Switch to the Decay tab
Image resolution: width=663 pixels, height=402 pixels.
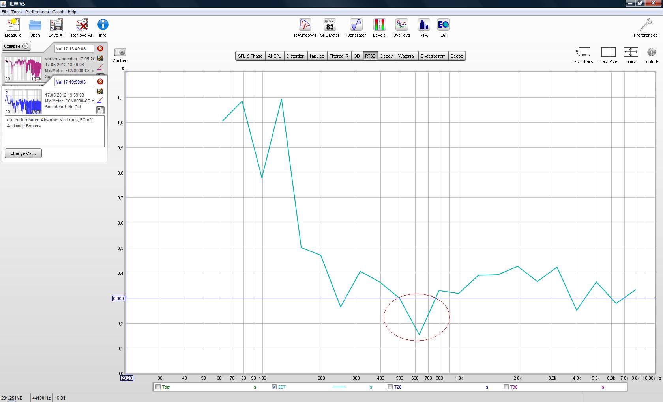pos(387,56)
